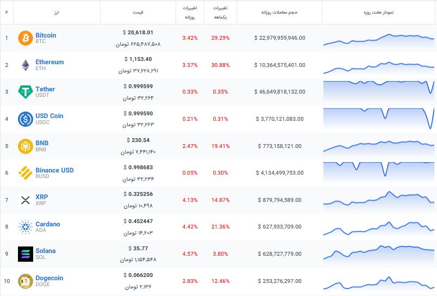Click the Solana logo icon
This screenshot has width=437, height=296.
[x=26, y=254]
